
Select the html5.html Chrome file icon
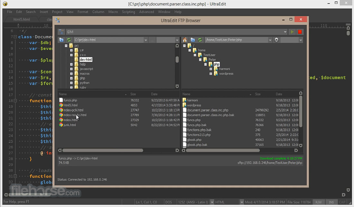tap(61, 105)
